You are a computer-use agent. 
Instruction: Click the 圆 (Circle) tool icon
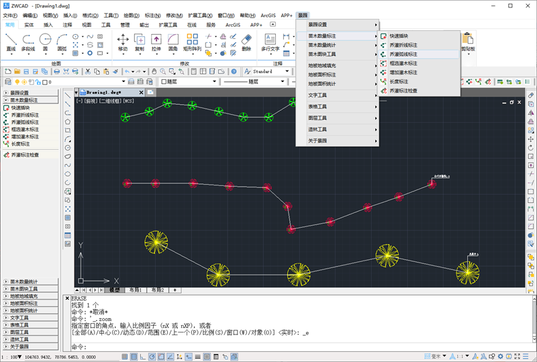[45, 41]
